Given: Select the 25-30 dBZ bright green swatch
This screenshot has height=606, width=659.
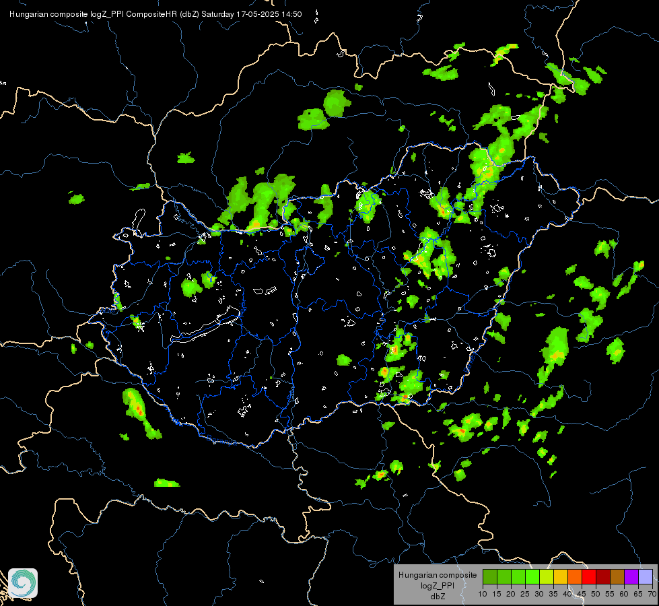Looking at the screenshot, I should [x=532, y=576].
